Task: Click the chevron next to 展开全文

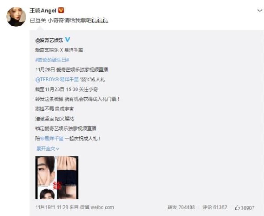Action: 57,149
